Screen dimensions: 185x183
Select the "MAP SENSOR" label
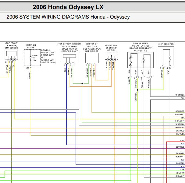[x=92, y=51]
